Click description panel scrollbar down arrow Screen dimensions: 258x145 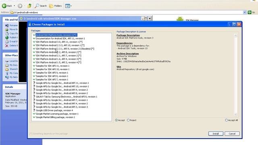pos(235,114)
